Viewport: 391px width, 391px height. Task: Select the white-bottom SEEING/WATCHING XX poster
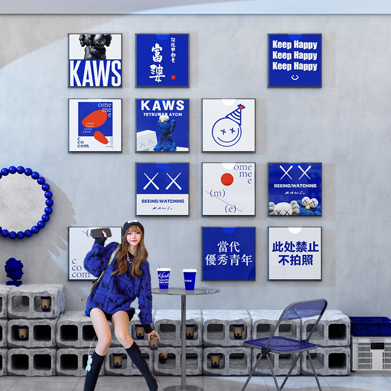[162, 189]
